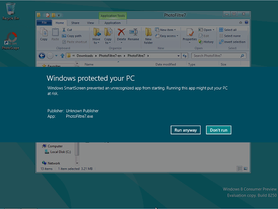The height and width of the screenshot is (209, 278).
Task: Collapse the ribbon with the caret icon
Action: tap(240, 23)
